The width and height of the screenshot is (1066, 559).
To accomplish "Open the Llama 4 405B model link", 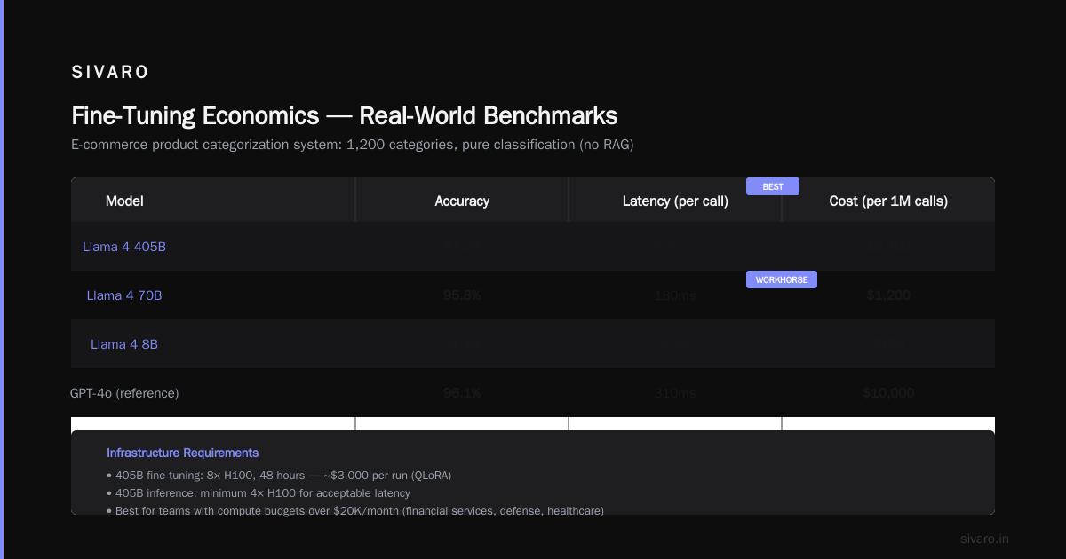I will click(x=124, y=247).
